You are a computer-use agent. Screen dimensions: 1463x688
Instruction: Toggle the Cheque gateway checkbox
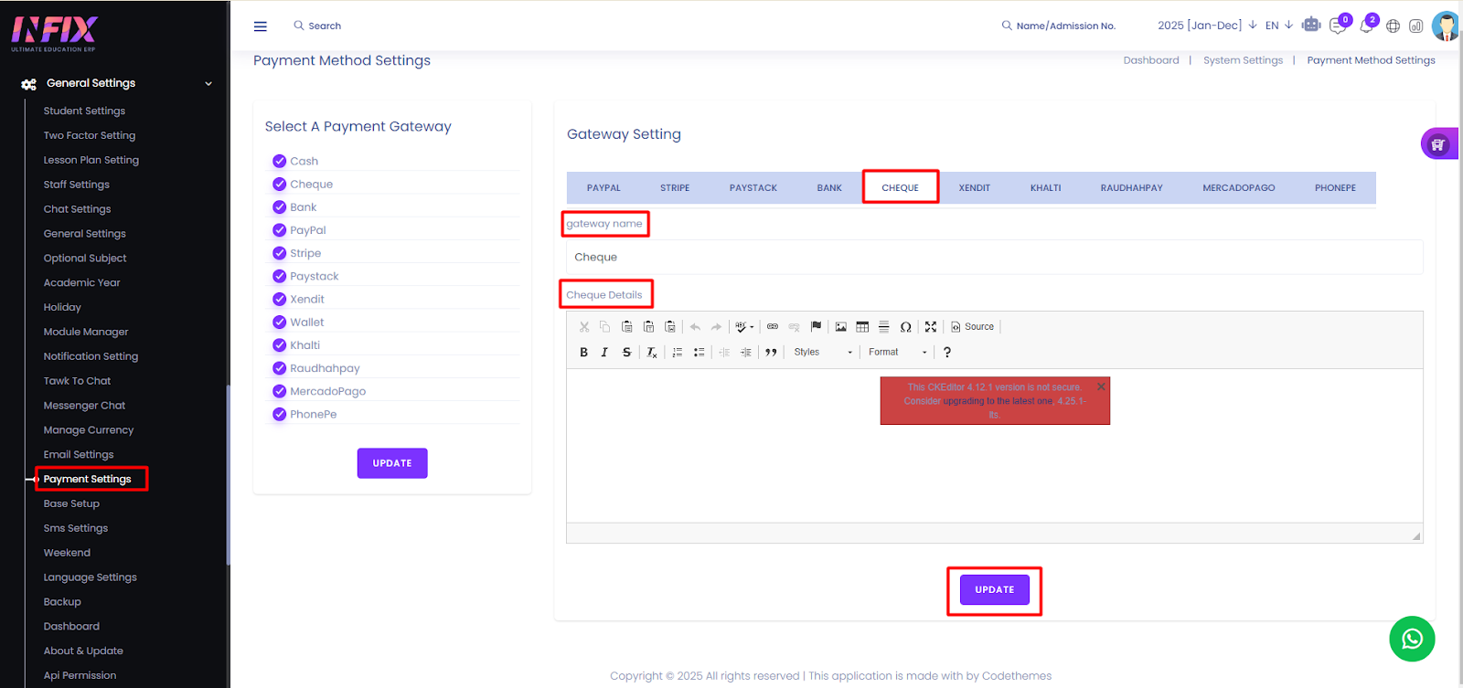coord(280,184)
